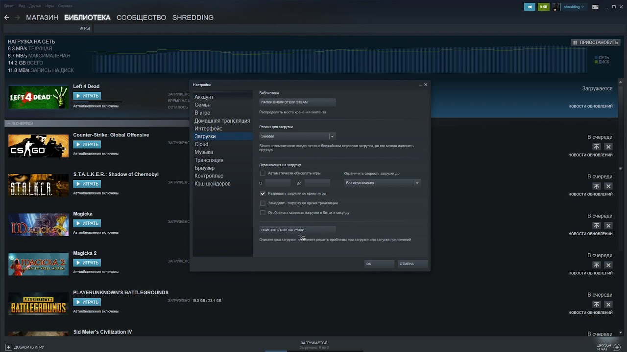Minimize the Настройки settings dialog
627x352 pixels.
tap(420, 85)
